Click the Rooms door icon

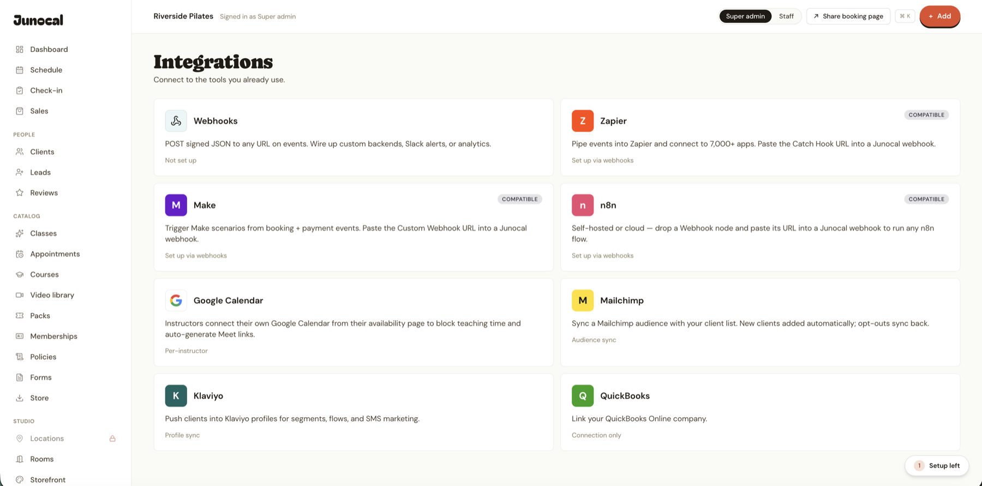(20, 459)
